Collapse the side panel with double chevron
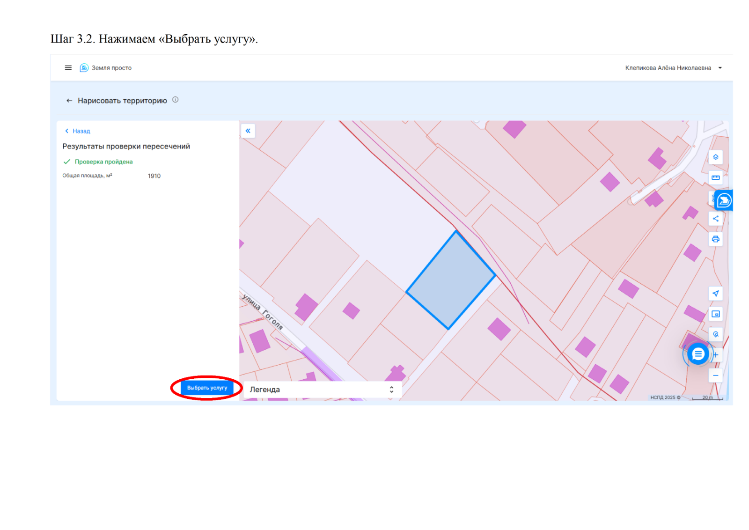This screenshot has width=749, height=530. (248, 131)
